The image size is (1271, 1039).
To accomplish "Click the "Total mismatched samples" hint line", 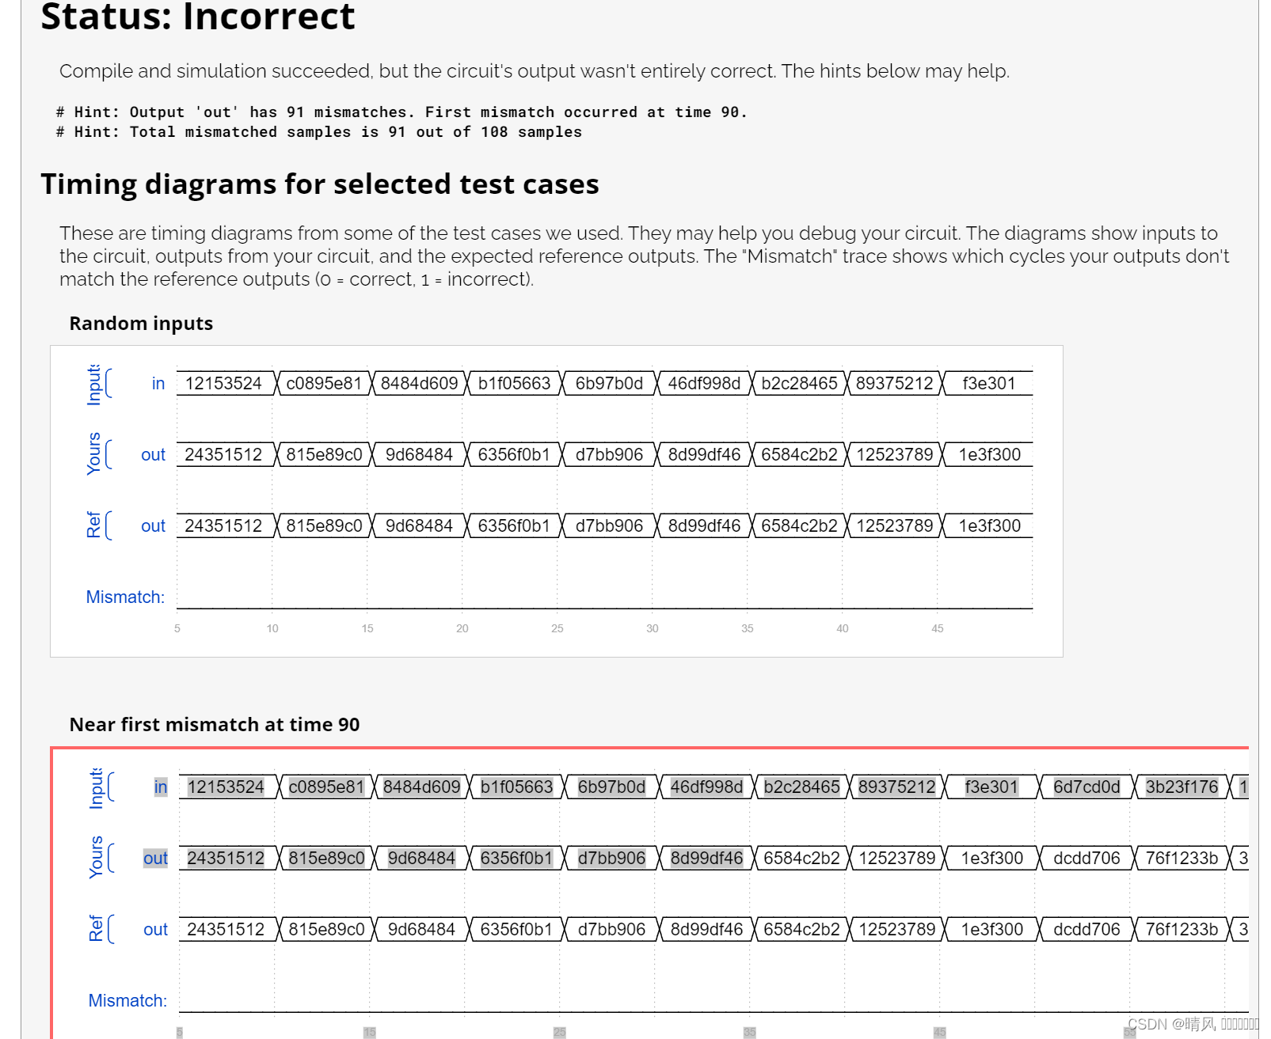I will (x=318, y=132).
